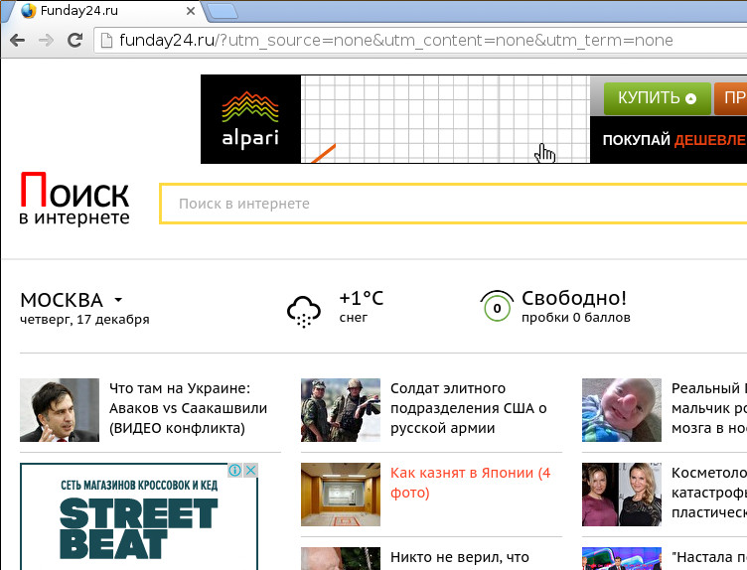The height and width of the screenshot is (570, 747).
Task: Open headline "Настала по..." article
Action: tap(709, 557)
